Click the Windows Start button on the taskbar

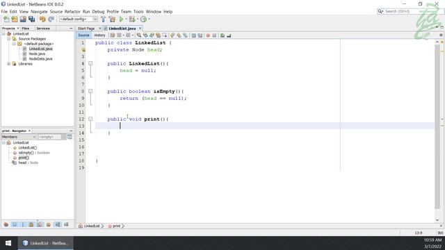[8, 243]
